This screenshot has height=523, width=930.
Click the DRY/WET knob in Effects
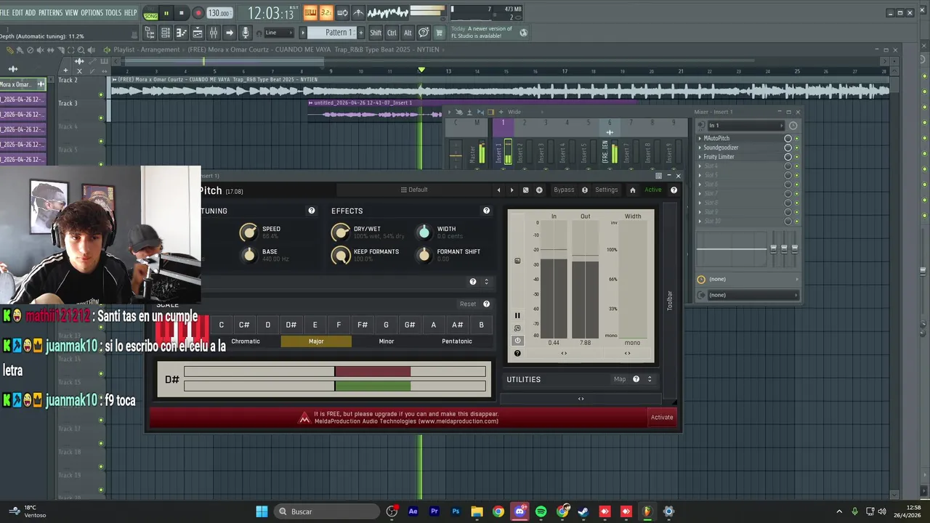(340, 232)
